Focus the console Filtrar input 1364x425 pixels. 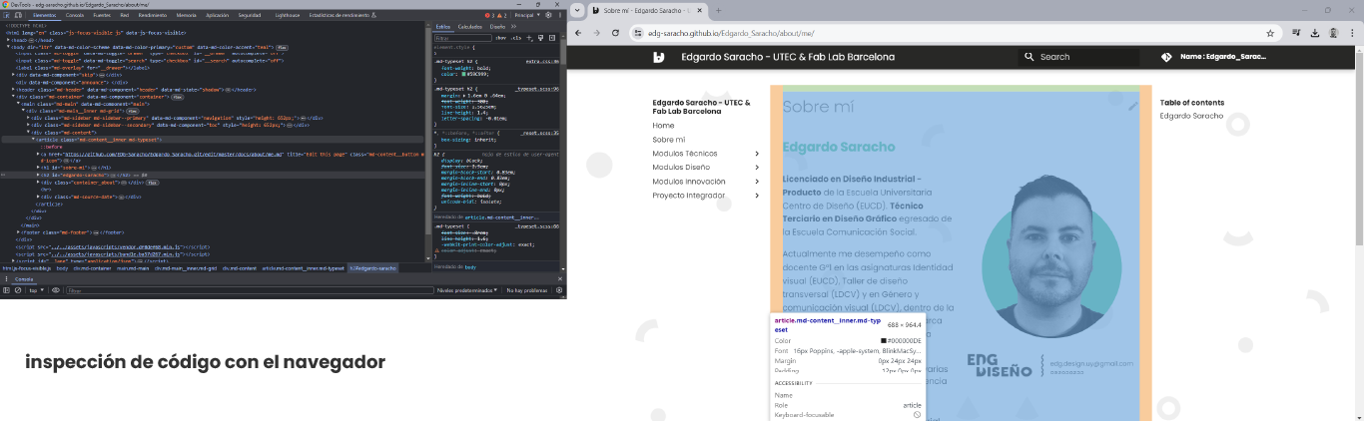[250, 290]
